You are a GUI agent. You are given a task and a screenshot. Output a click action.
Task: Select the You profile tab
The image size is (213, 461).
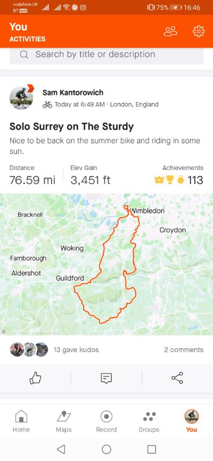[x=192, y=421]
